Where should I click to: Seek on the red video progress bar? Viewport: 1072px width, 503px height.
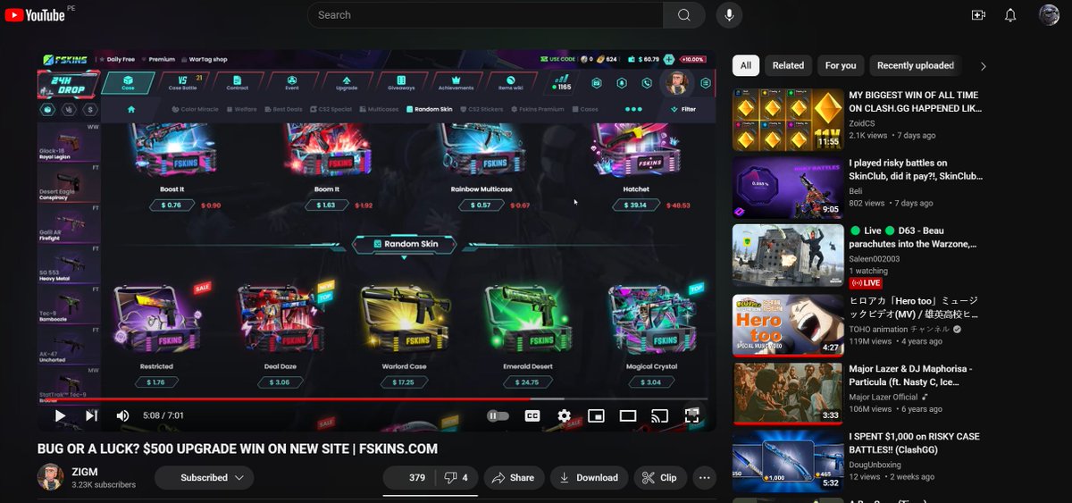point(373,398)
